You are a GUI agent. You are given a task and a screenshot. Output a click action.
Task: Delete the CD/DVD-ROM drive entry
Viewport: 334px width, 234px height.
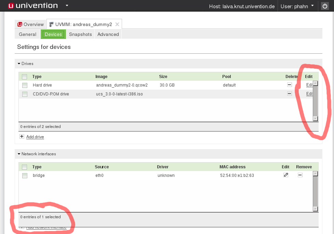tap(289, 94)
